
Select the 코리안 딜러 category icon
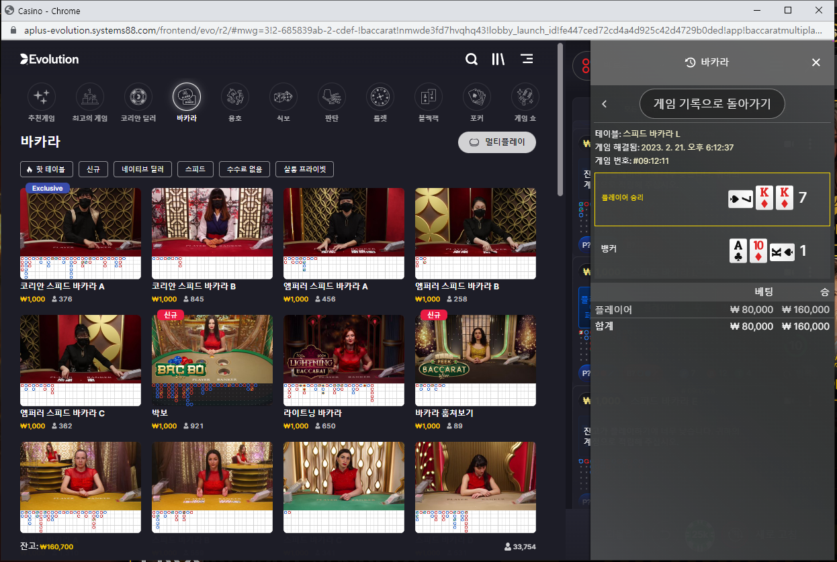coord(138,97)
